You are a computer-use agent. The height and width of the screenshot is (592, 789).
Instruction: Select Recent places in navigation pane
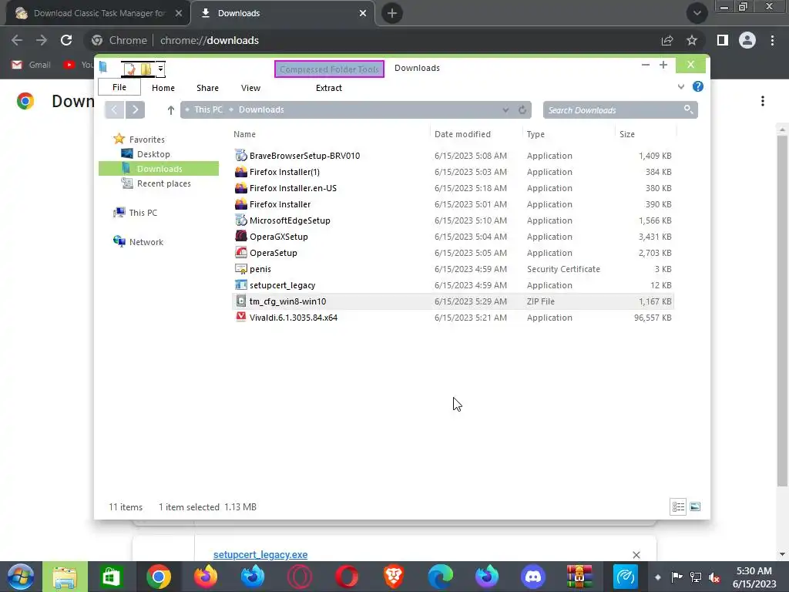163,183
